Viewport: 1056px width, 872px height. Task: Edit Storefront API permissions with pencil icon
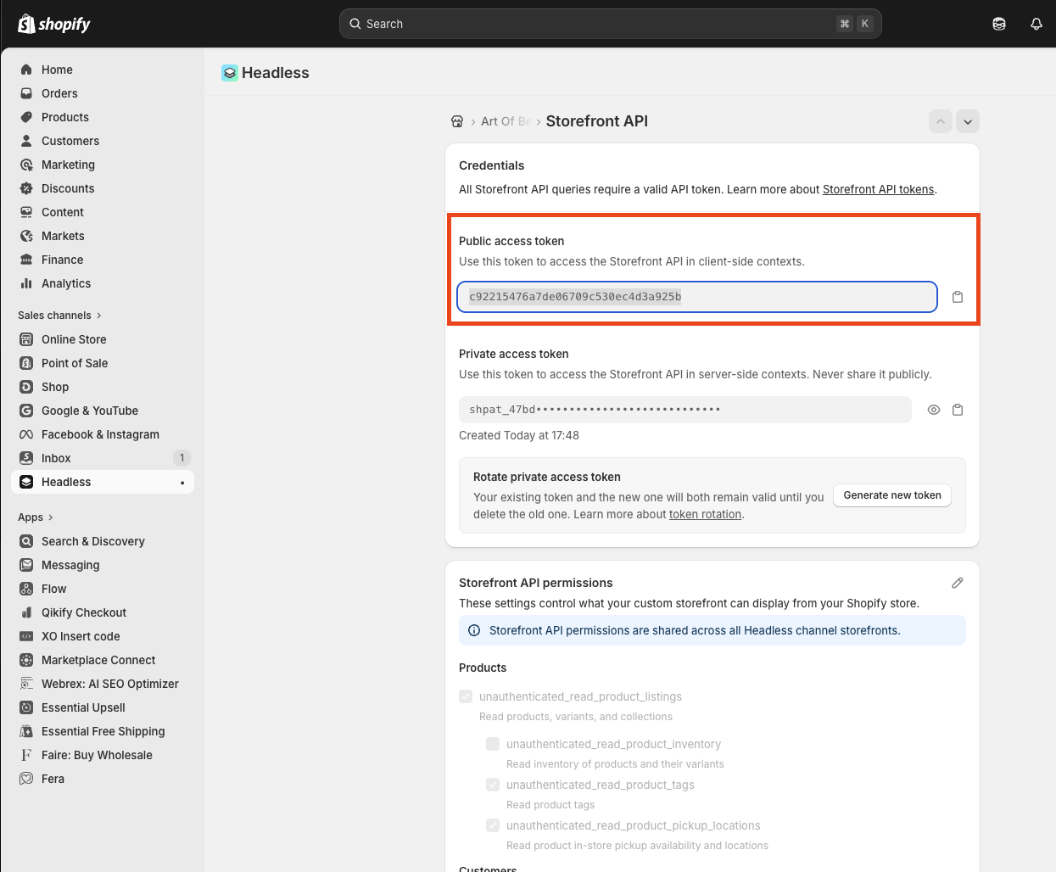pos(958,583)
